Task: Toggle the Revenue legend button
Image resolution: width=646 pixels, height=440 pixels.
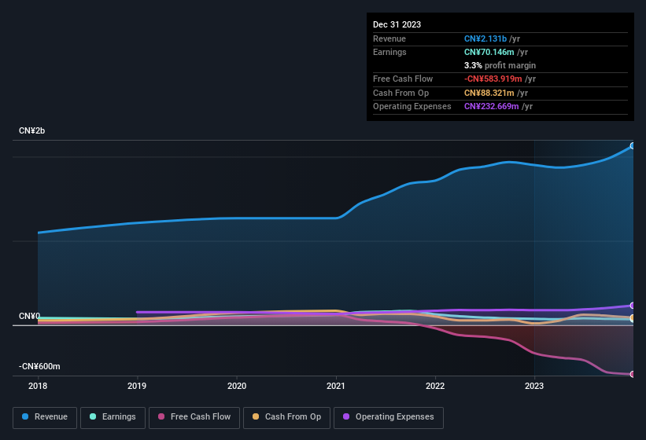Action: pyautogui.click(x=45, y=417)
